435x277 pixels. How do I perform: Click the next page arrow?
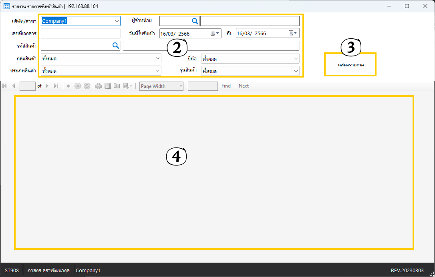(x=47, y=86)
